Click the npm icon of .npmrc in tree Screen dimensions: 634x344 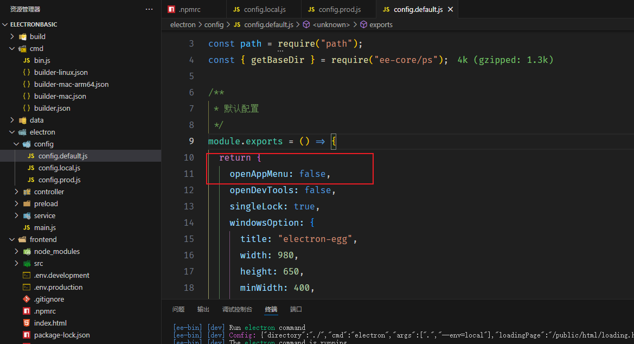(x=27, y=311)
